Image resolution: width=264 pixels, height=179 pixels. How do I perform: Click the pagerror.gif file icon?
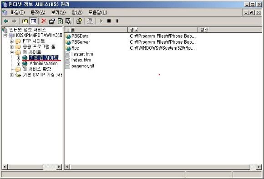click(x=68, y=66)
